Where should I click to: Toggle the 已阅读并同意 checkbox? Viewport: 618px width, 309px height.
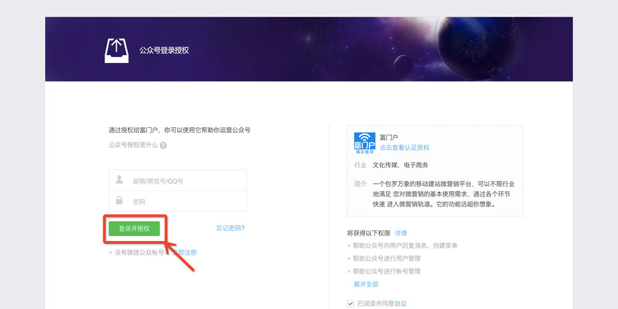(350, 303)
